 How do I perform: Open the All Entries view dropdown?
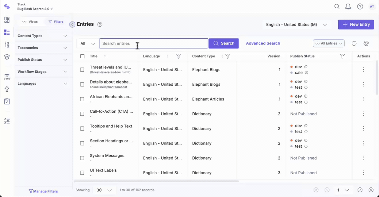point(329,43)
